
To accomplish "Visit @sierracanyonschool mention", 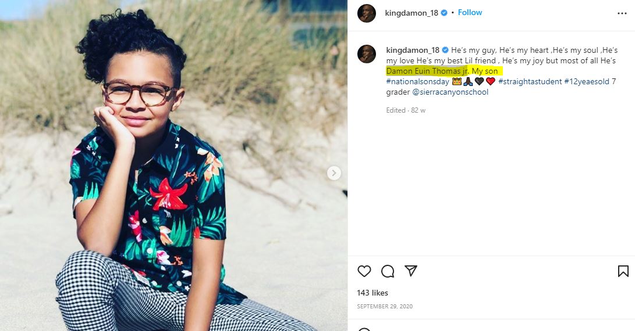I will click(450, 92).
